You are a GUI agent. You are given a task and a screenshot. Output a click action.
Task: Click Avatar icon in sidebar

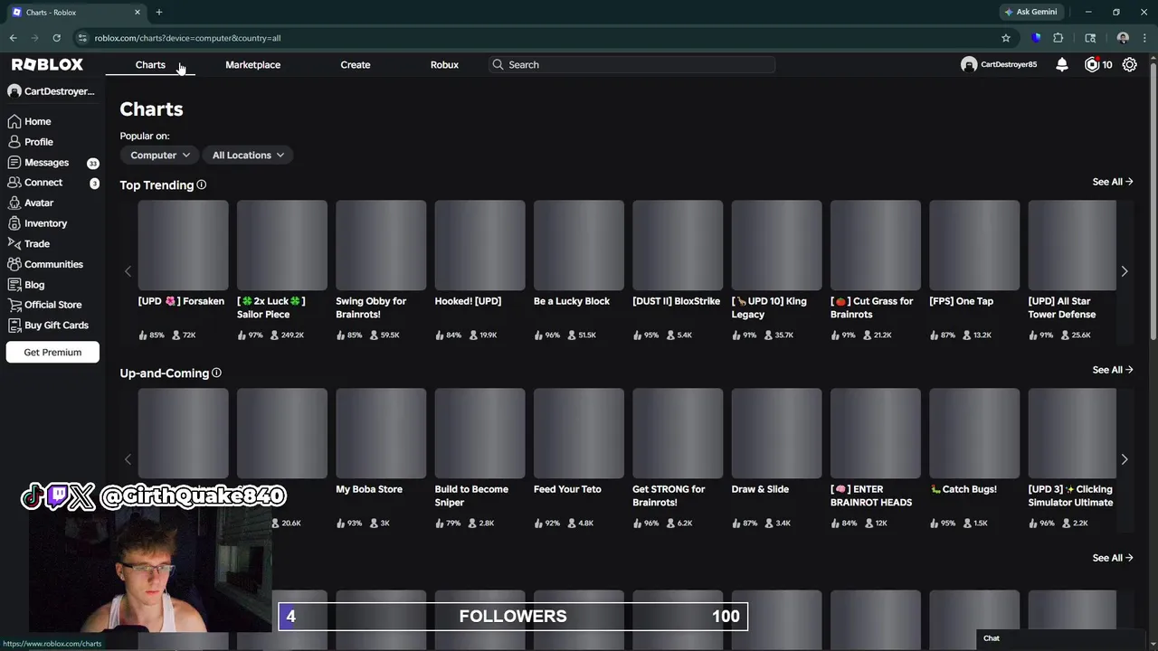click(14, 203)
